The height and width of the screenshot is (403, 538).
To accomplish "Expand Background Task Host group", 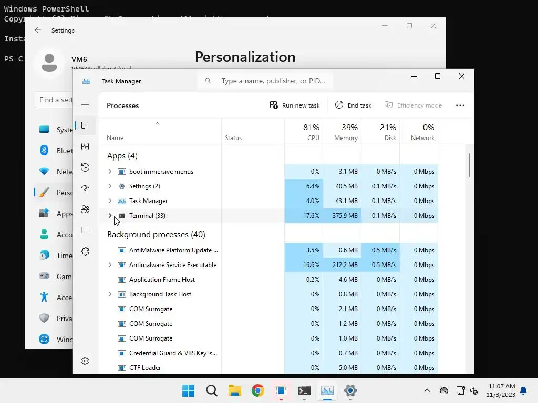I will tap(110, 294).
